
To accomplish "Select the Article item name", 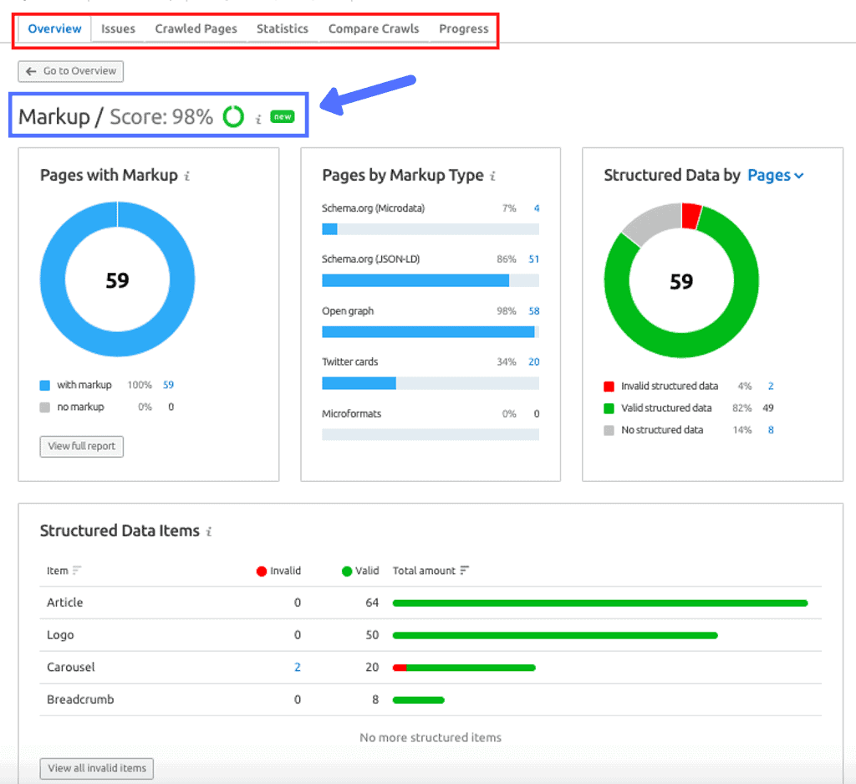I will pyautogui.click(x=65, y=602).
